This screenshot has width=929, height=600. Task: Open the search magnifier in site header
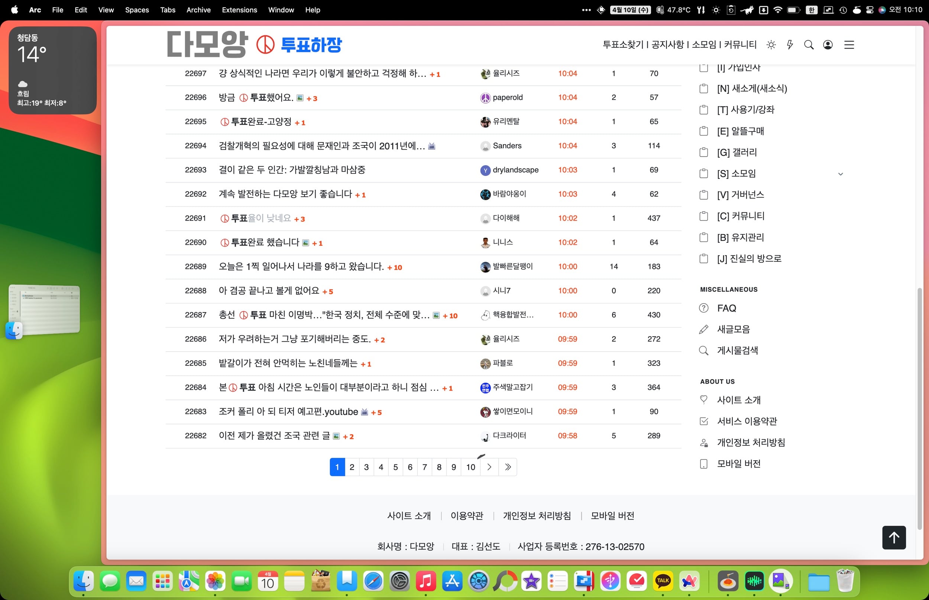[x=809, y=45]
